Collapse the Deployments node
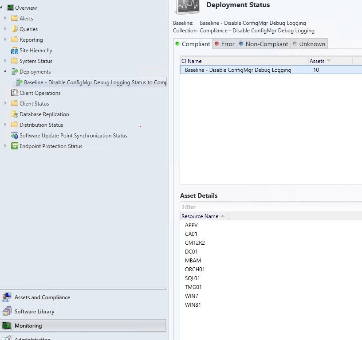 [x=5, y=71]
